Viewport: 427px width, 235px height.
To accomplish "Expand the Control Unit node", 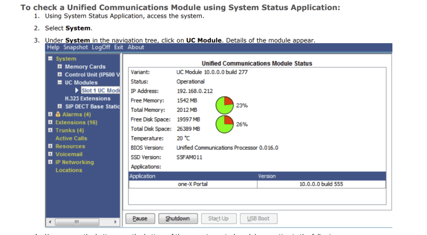I will coord(60,74).
